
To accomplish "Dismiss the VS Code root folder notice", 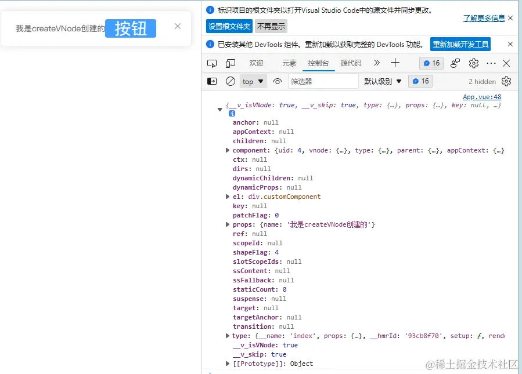I will point(510,18).
